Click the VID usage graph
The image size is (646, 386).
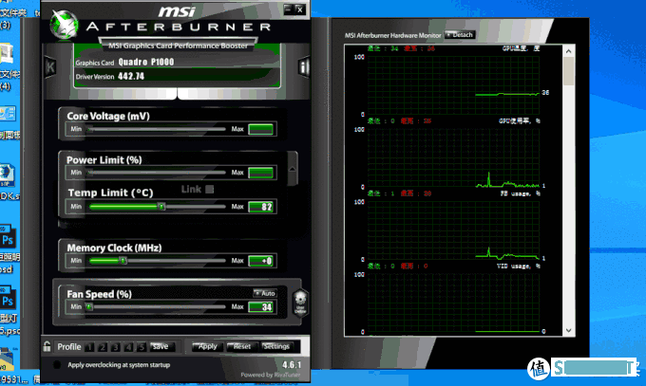point(453,303)
